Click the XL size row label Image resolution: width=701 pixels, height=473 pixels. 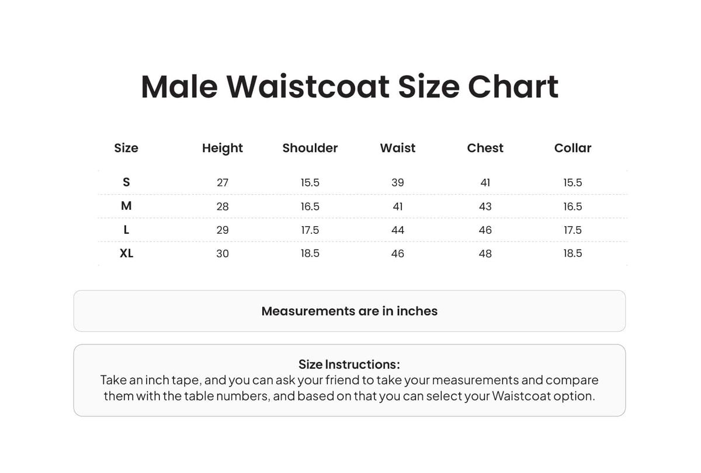tap(126, 253)
